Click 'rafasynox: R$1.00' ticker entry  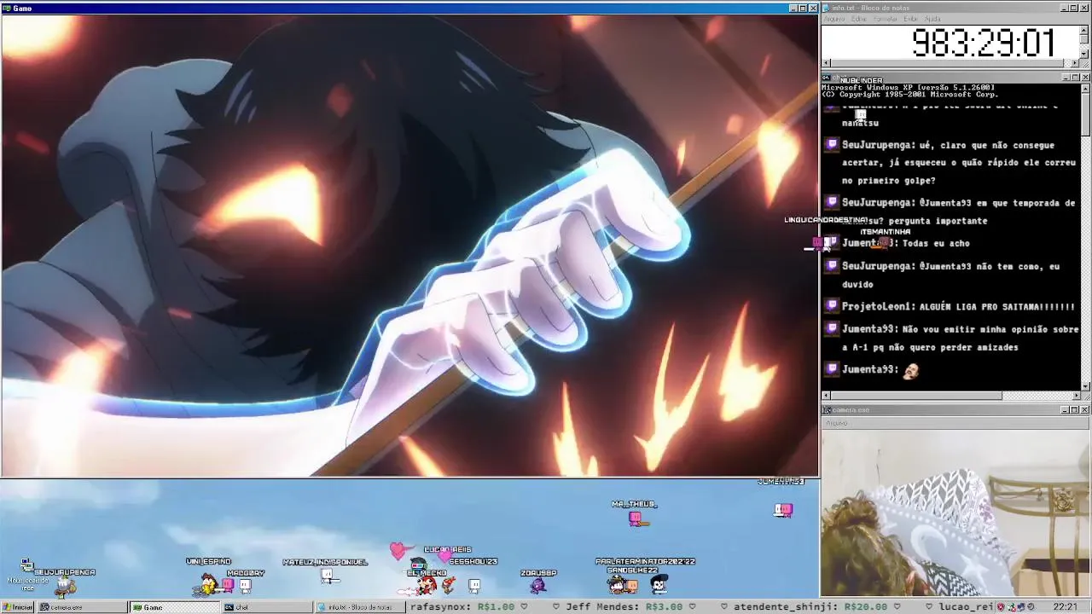pos(462,607)
